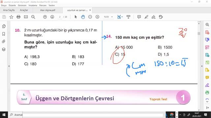Open page thumbnails panel
The height and width of the screenshot is (118, 211).
pyautogui.click(x=4, y=26)
